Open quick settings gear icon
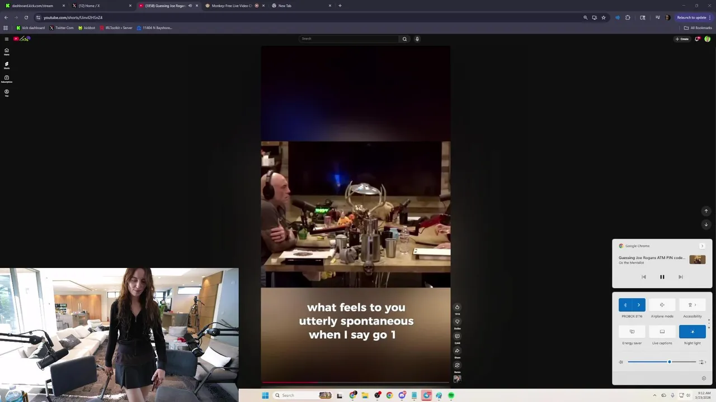 click(x=704, y=378)
